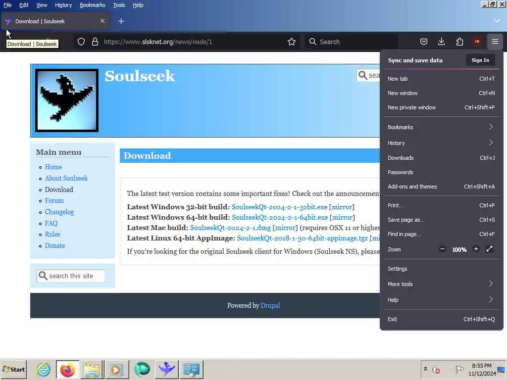Open the Forum link
This screenshot has width=507, height=380.
pyautogui.click(x=54, y=201)
